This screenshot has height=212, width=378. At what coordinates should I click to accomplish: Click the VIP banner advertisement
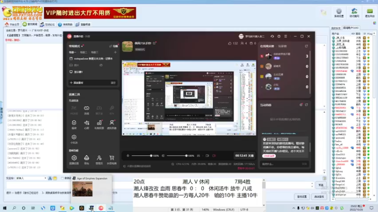click(x=90, y=13)
